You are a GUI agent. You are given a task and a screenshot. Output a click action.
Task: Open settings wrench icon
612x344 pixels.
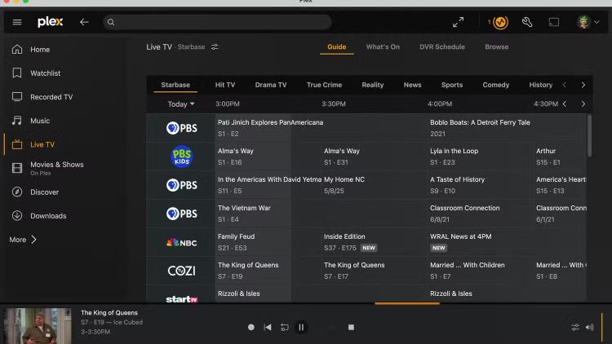[527, 22]
